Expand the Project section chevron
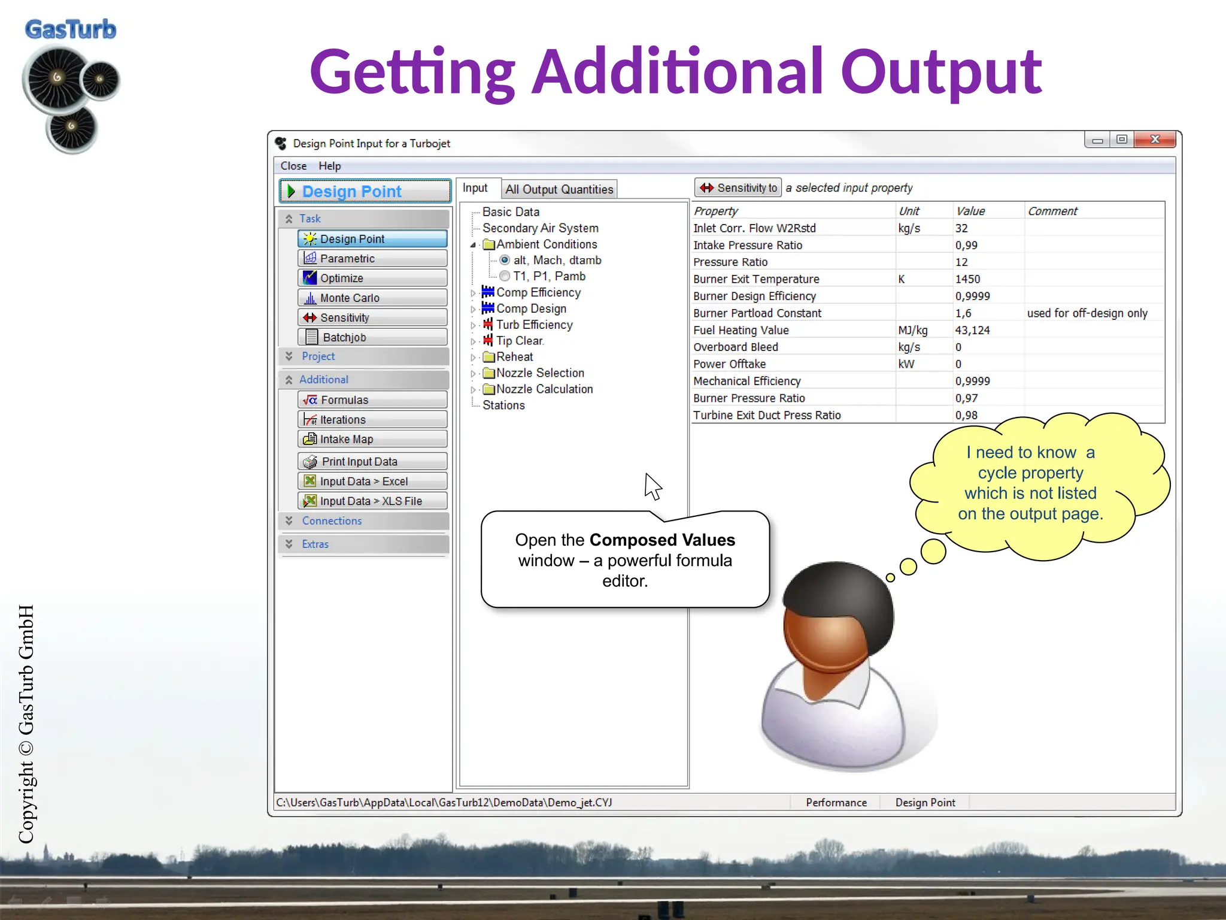1226x920 pixels. pos(289,356)
